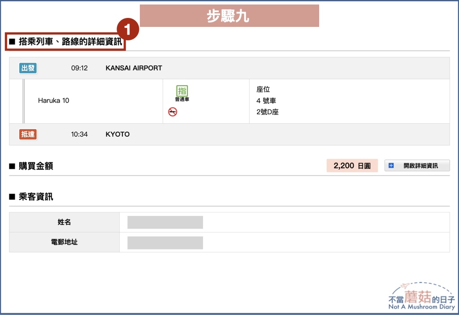This screenshot has height=315, width=459.
Task: Click the masked 電郵地址 email field
Action: [x=165, y=242]
